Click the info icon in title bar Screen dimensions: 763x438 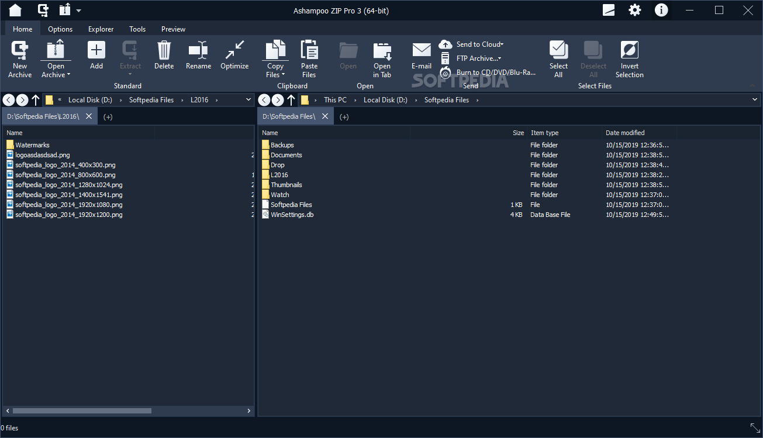point(661,10)
